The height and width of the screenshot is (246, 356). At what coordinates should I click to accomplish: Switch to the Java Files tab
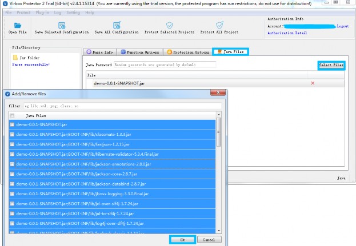tap(230, 52)
